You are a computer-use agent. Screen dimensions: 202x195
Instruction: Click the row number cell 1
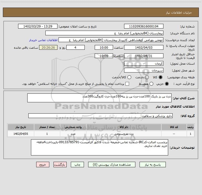pos(190,134)
